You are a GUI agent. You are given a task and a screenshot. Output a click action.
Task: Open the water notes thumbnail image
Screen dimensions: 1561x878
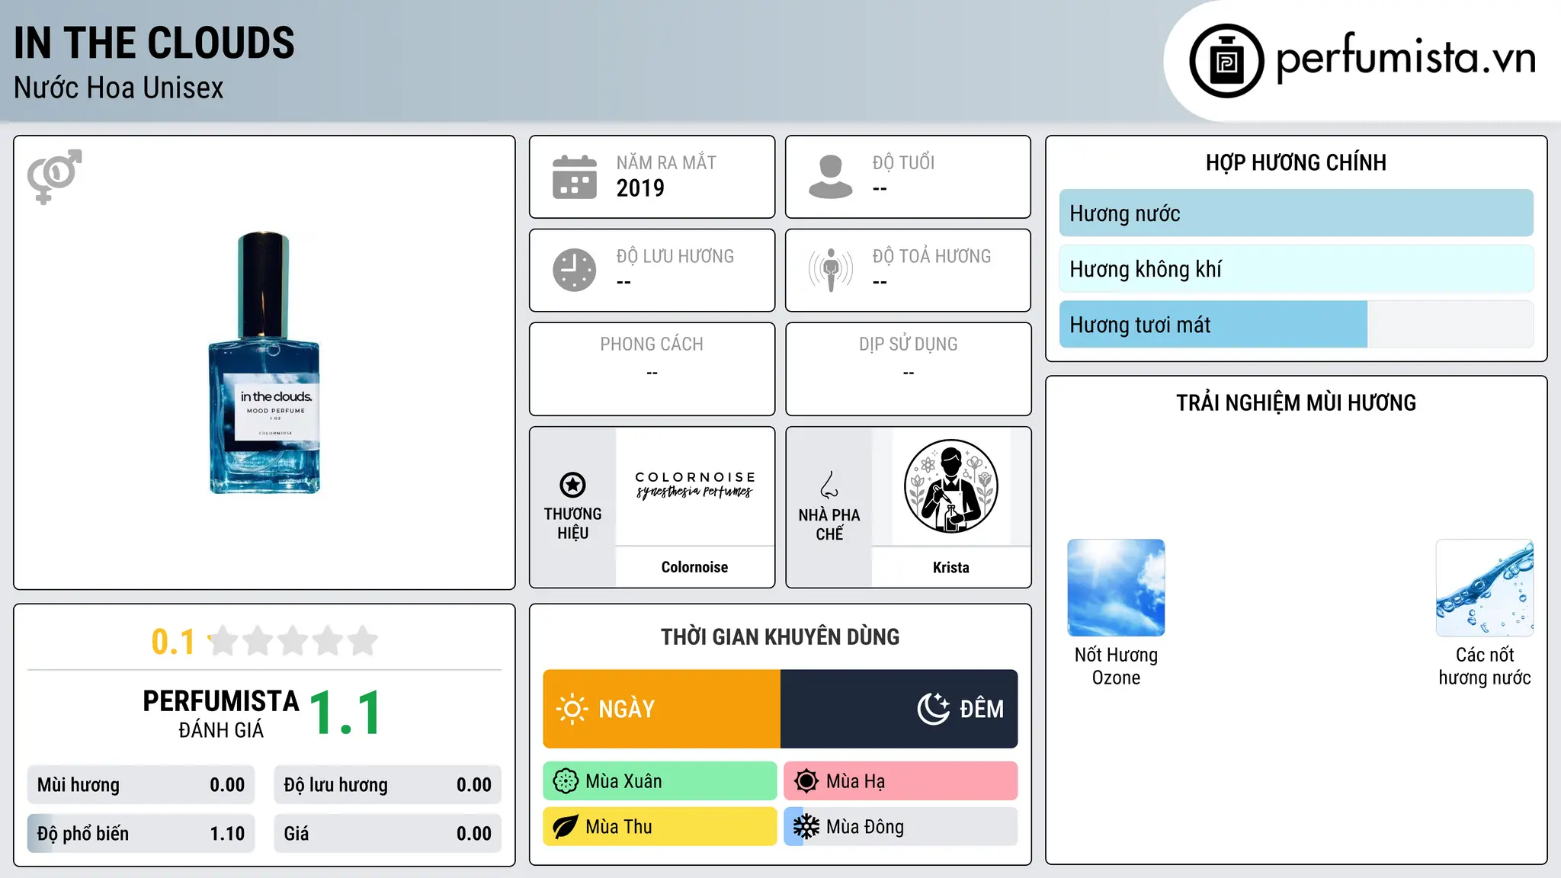1484,588
